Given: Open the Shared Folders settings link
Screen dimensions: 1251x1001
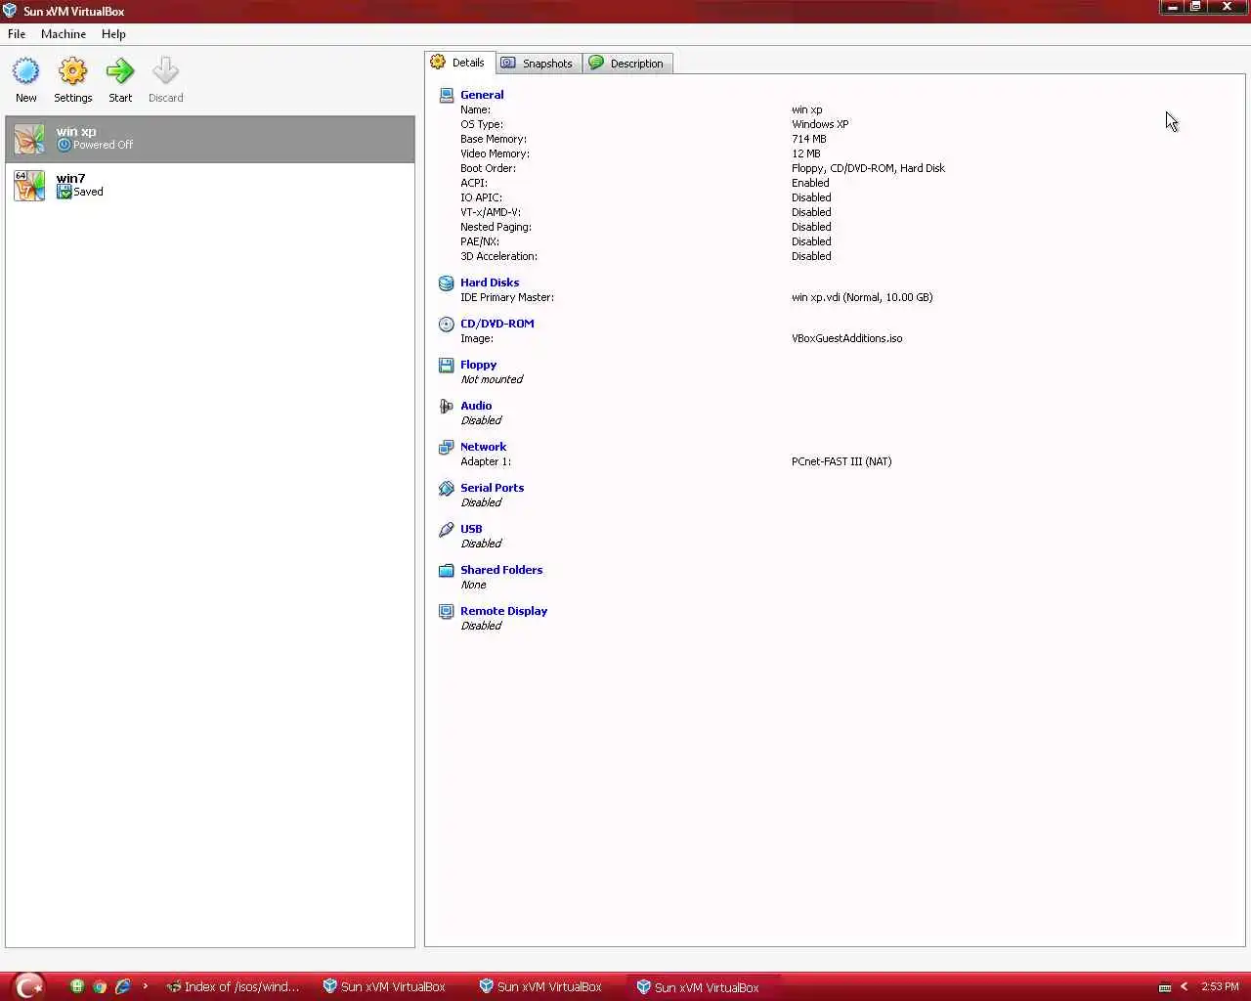Looking at the screenshot, I should tap(501, 570).
